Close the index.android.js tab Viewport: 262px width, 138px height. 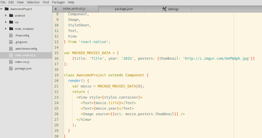click(56, 9)
